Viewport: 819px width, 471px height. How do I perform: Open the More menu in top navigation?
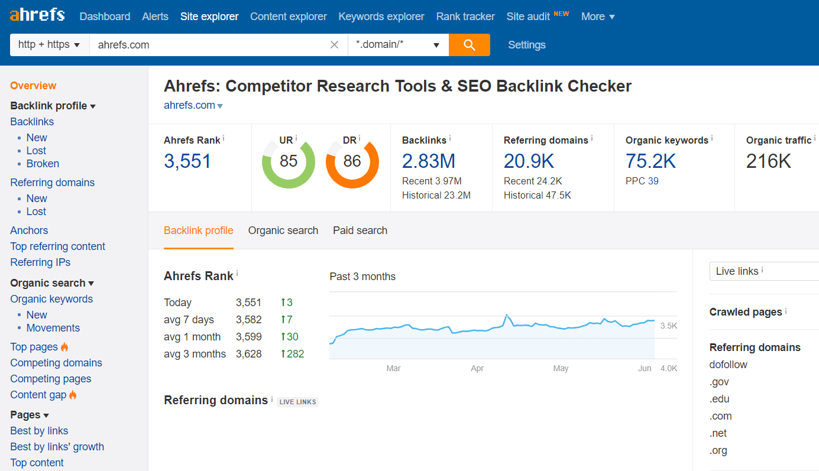[x=598, y=17]
